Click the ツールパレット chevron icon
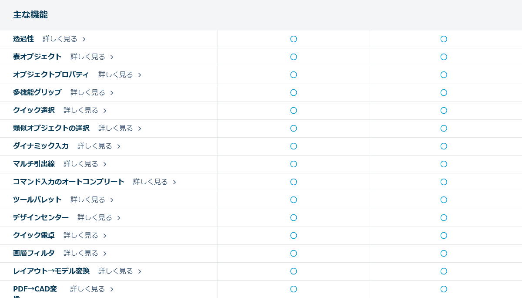Image resolution: width=522 pixels, height=298 pixels. (112, 200)
